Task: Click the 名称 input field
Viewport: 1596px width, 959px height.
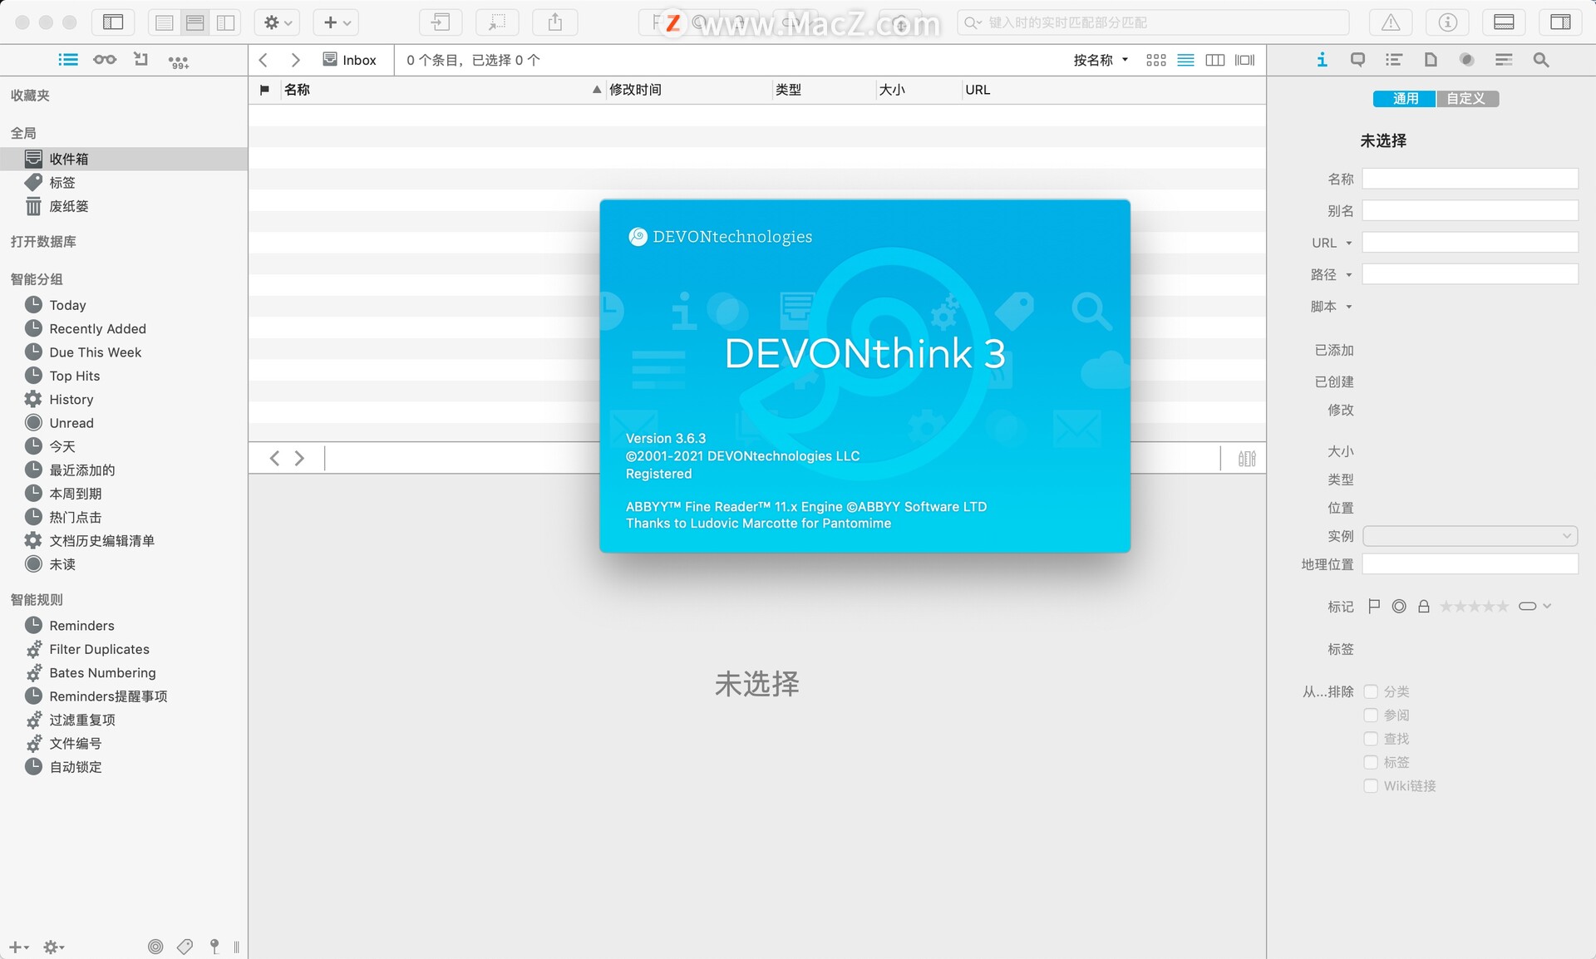Action: click(1470, 179)
